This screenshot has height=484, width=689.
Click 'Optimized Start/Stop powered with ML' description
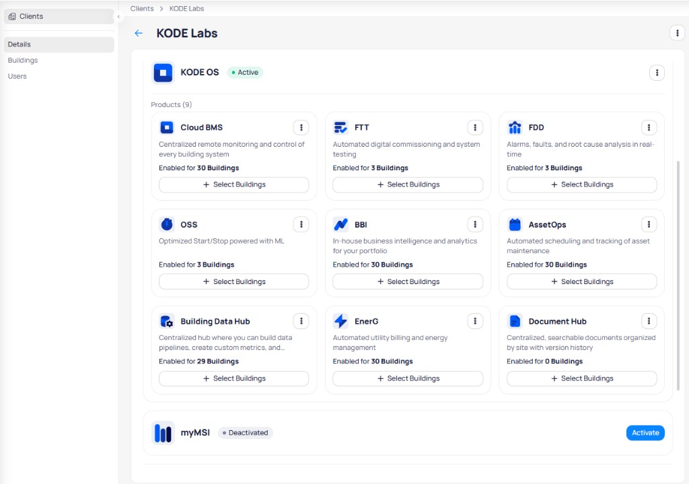pos(221,241)
